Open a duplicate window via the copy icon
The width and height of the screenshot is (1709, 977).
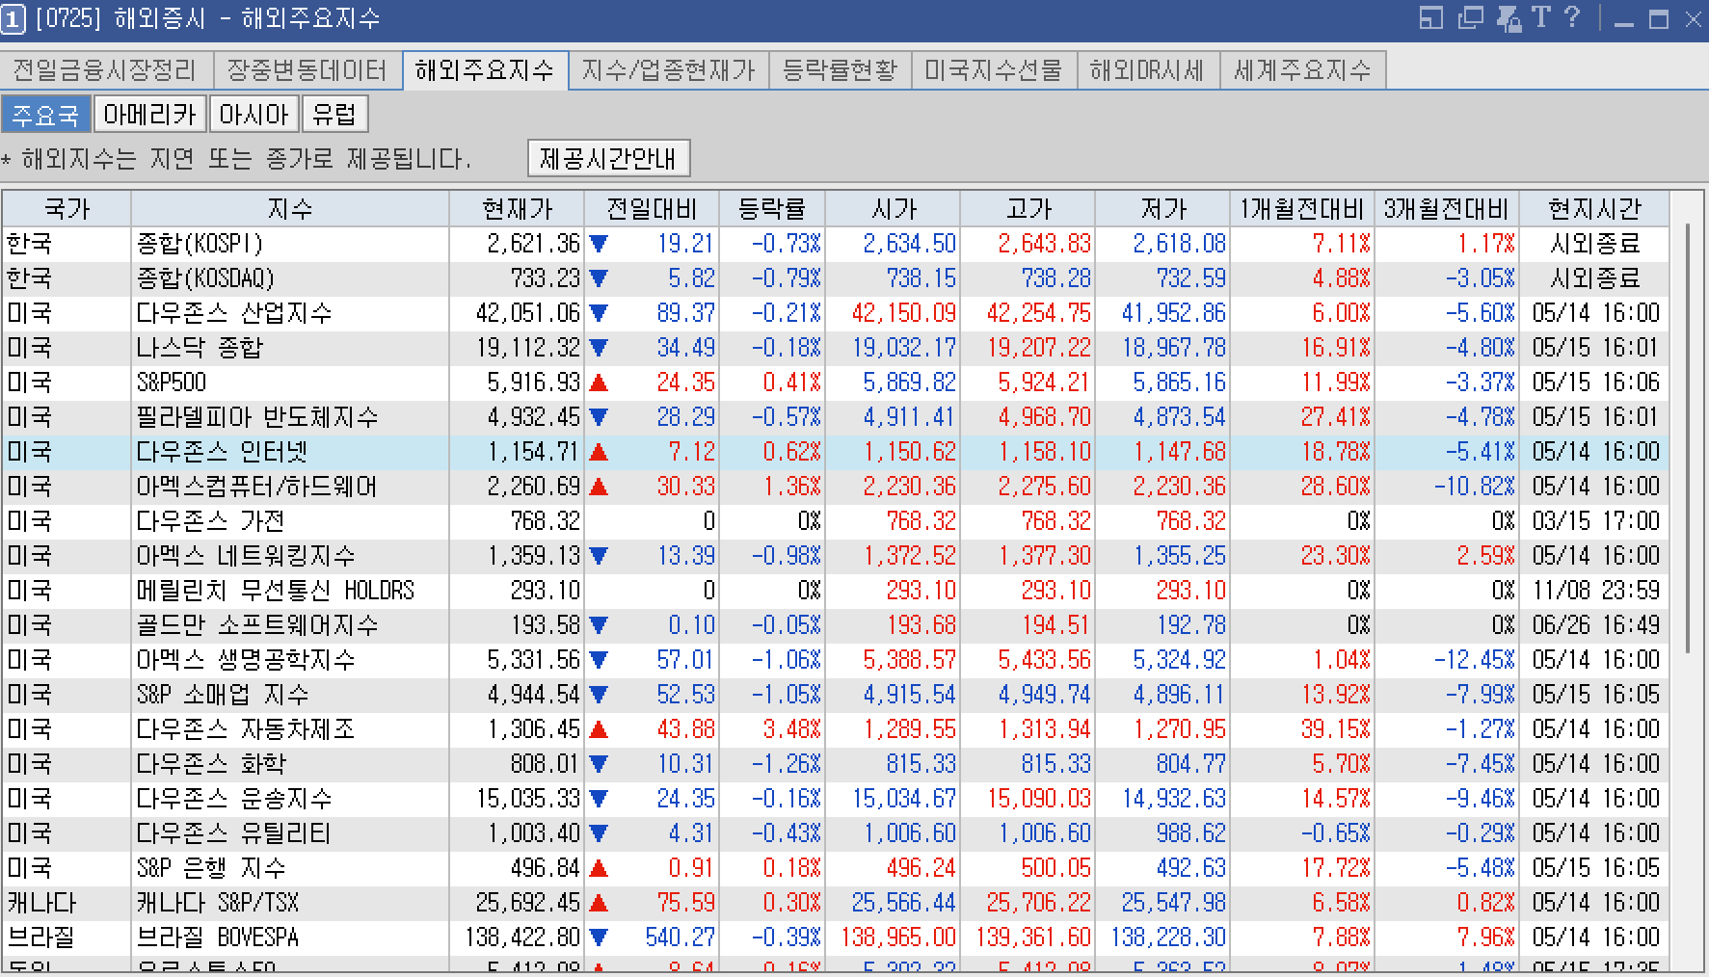click(x=1471, y=18)
